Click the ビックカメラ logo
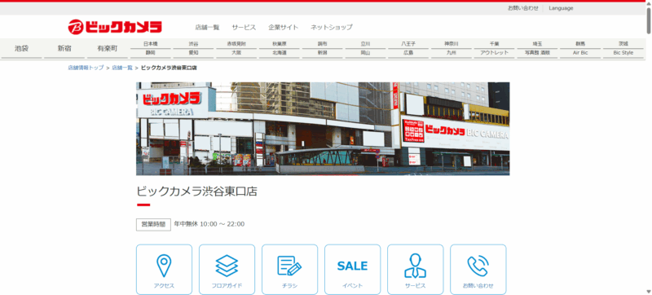The height and width of the screenshot is (295, 652). point(115,27)
